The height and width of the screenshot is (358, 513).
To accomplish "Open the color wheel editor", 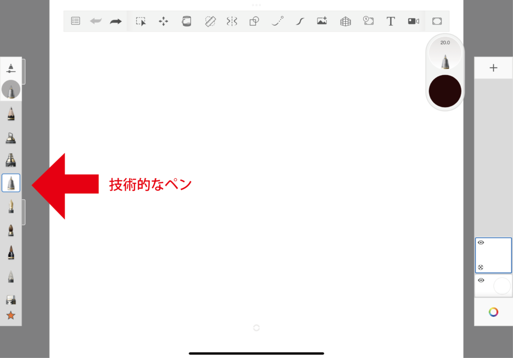I will [x=493, y=312].
